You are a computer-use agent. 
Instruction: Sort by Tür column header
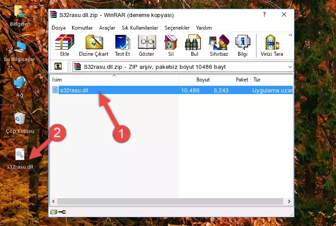271,80
